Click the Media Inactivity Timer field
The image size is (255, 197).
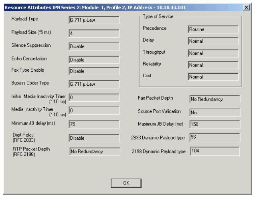94,110
